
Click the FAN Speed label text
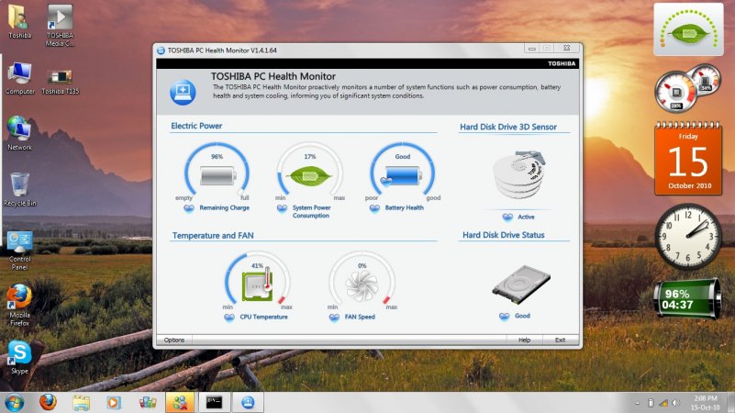click(x=360, y=317)
